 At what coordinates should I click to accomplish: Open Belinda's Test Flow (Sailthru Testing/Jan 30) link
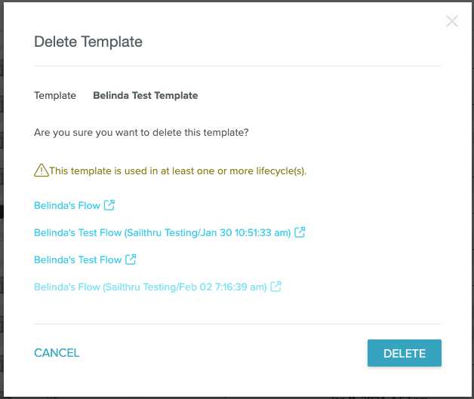pyautogui.click(x=162, y=233)
